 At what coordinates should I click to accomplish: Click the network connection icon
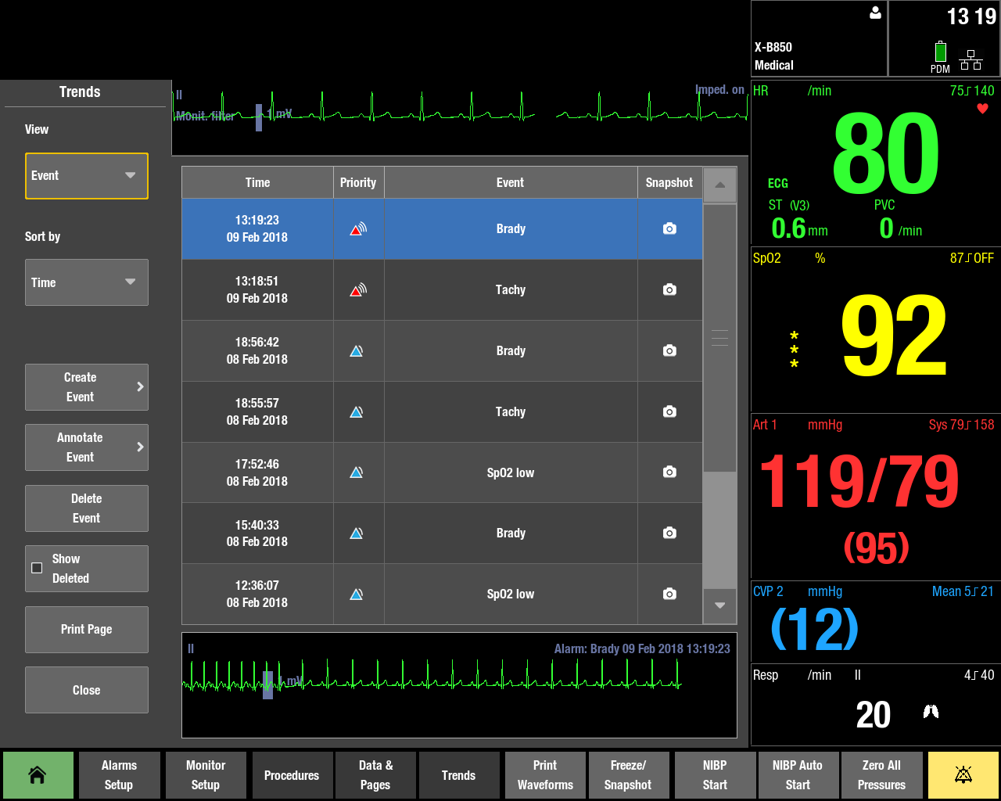971,59
